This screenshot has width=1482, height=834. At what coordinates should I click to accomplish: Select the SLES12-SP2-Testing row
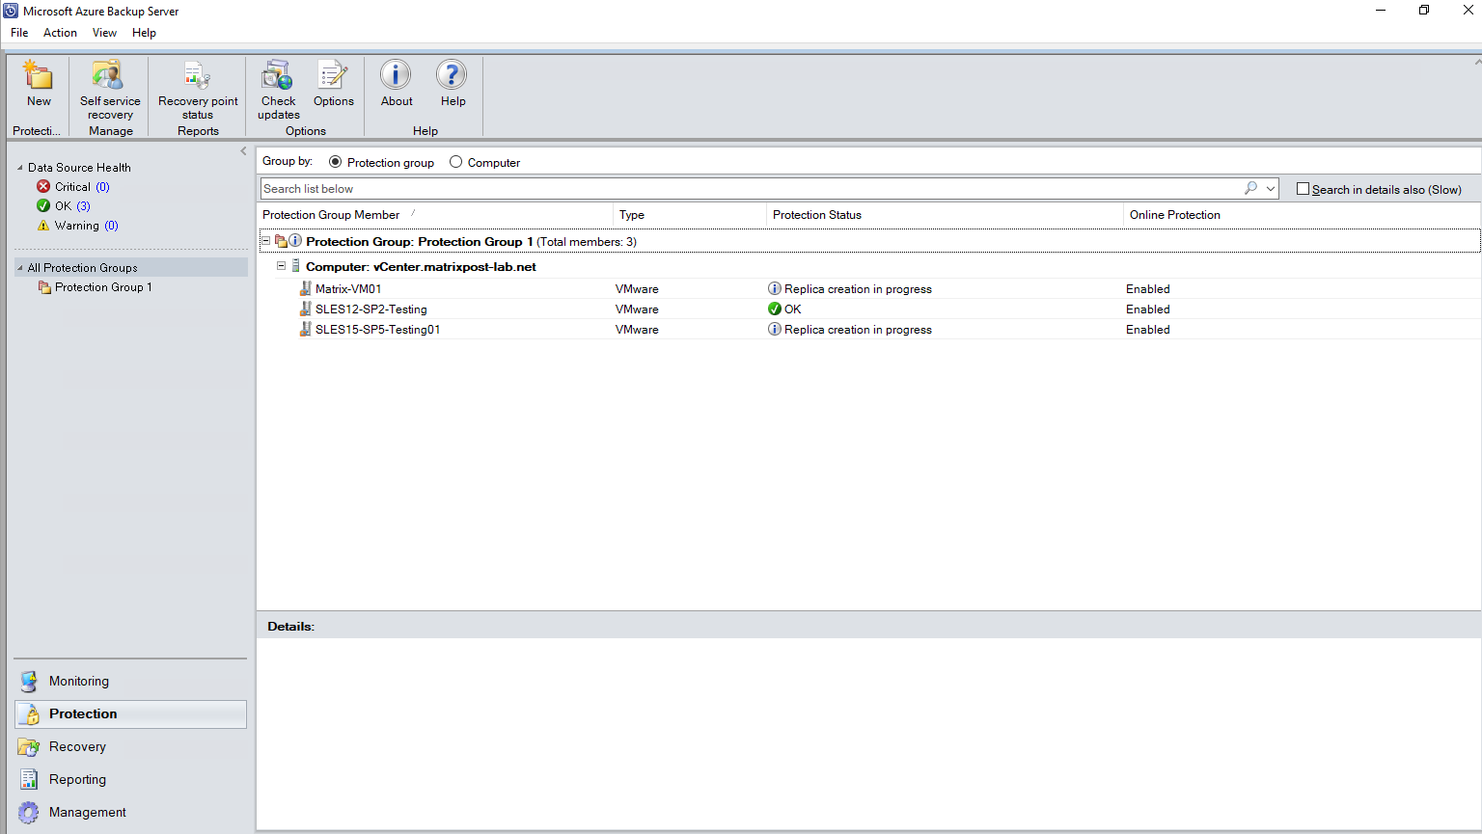(x=868, y=309)
